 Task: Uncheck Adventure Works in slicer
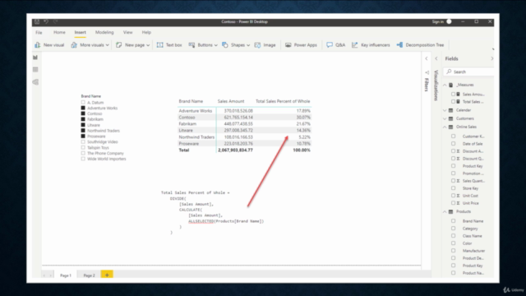[83, 108]
